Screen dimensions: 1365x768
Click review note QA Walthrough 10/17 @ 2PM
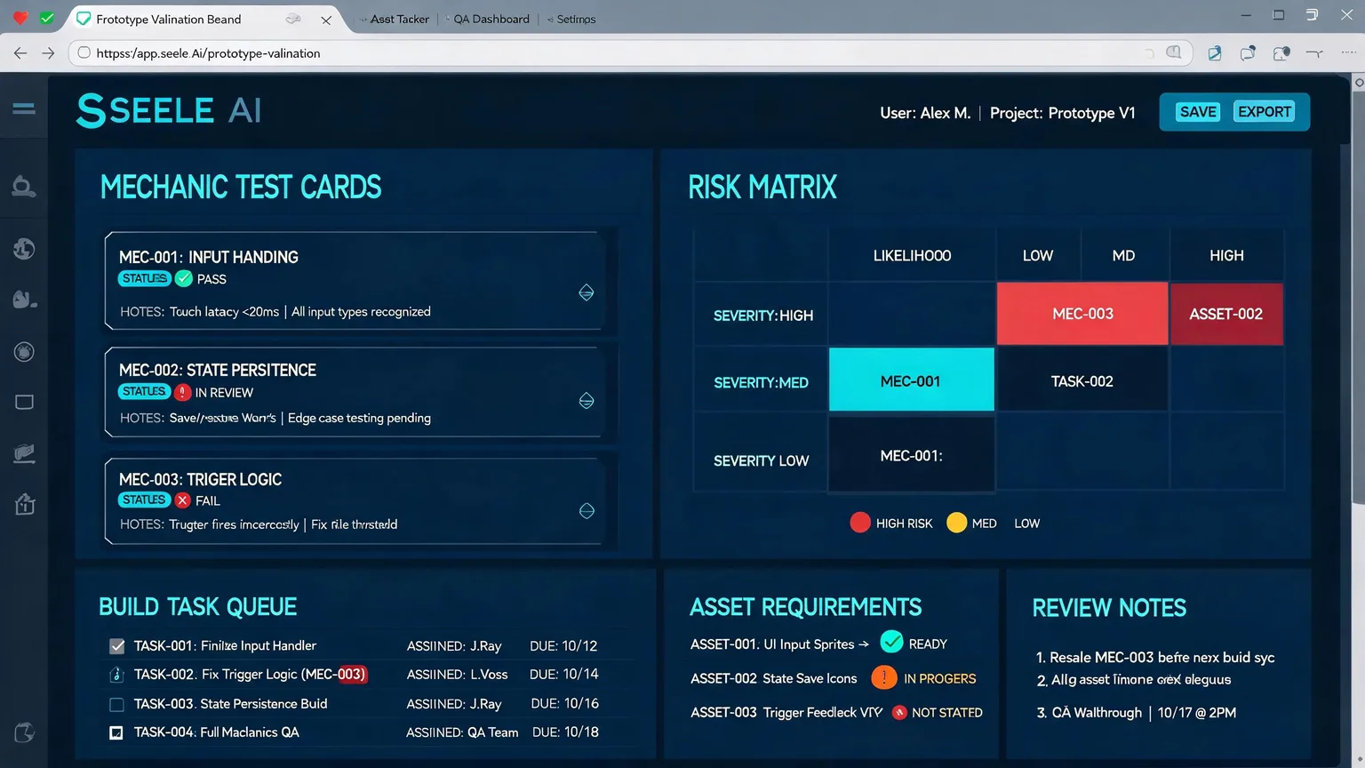[1136, 713]
